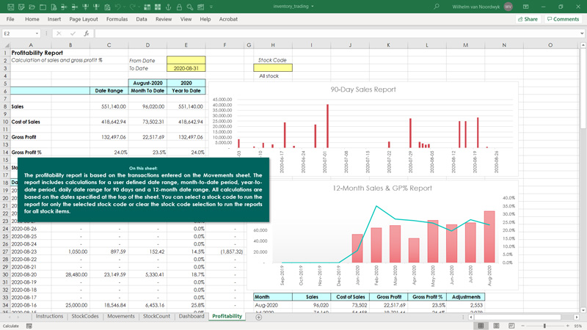Viewport: 587px width, 330px height.
Task: Click the Undo arrow icon
Action: point(118,7)
